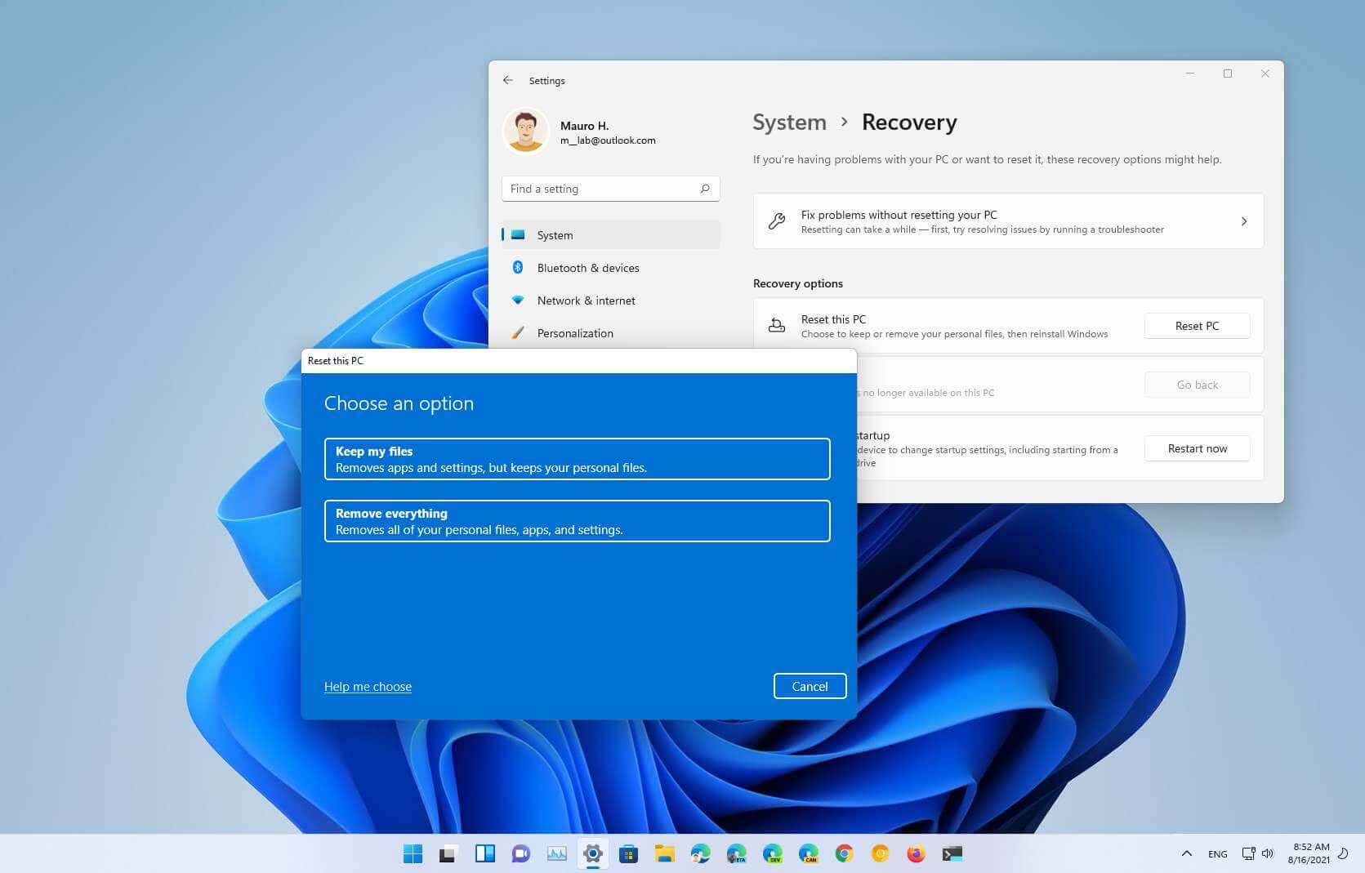The height and width of the screenshot is (873, 1365).
Task: Click the Find a setting search box
Action: [610, 189]
